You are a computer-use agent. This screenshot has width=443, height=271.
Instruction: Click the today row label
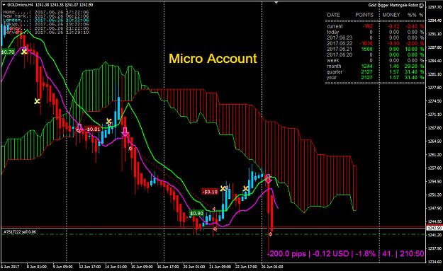(333, 32)
